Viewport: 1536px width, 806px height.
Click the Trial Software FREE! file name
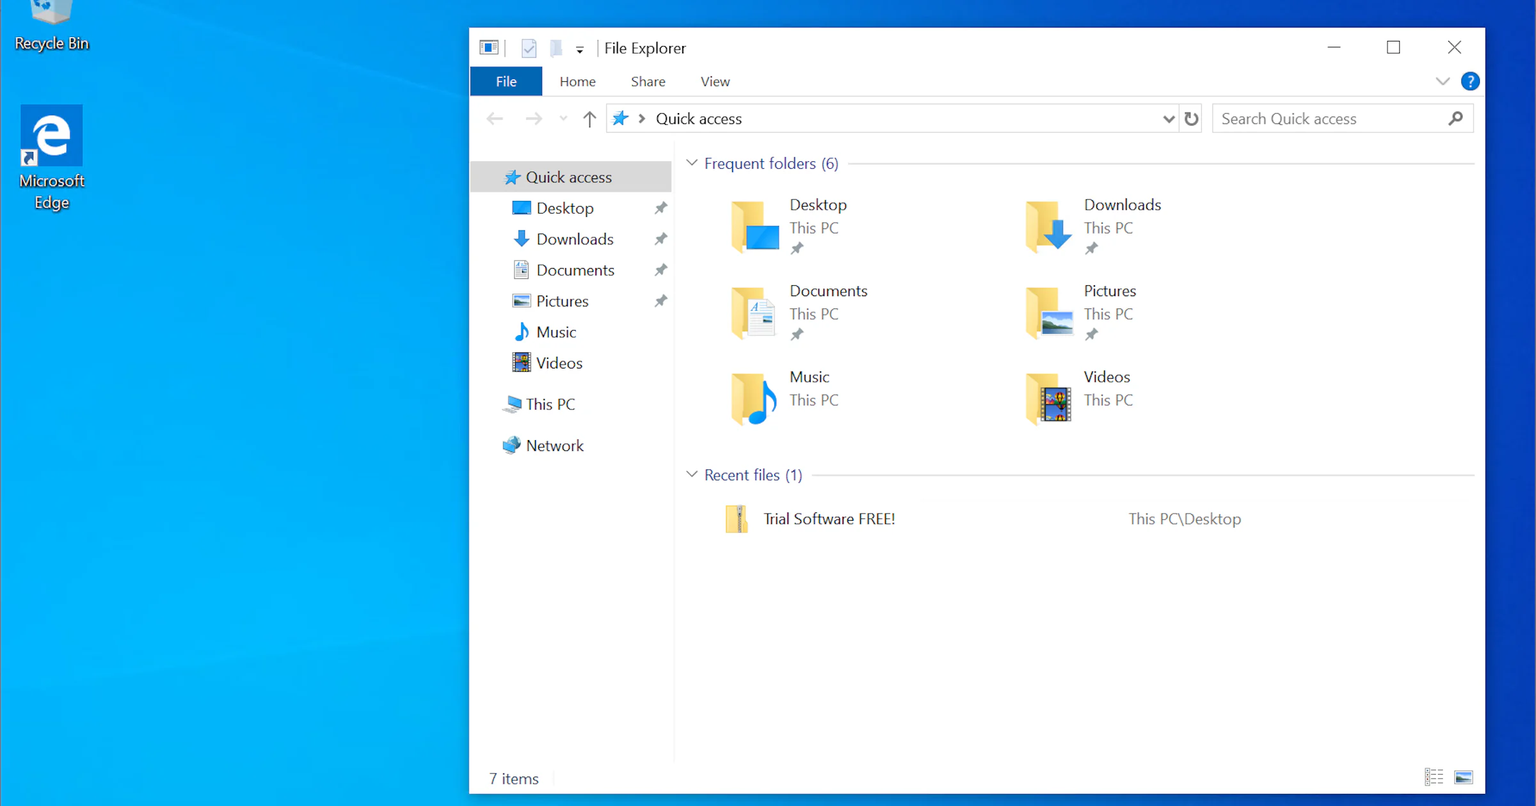click(x=829, y=519)
